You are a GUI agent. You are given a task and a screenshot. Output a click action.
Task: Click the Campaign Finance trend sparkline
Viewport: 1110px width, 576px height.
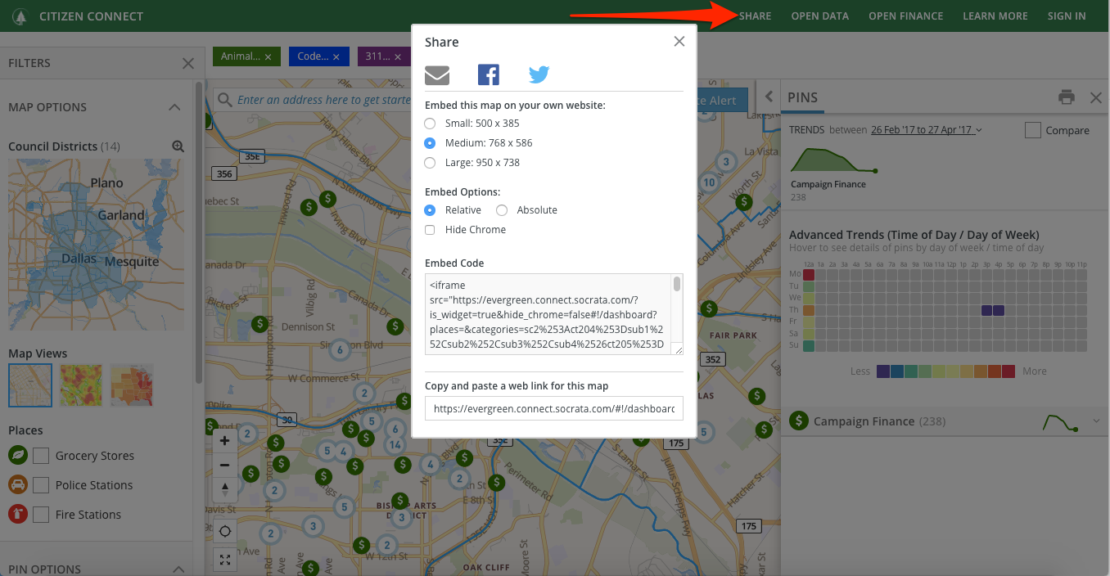[x=1061, y=423]
